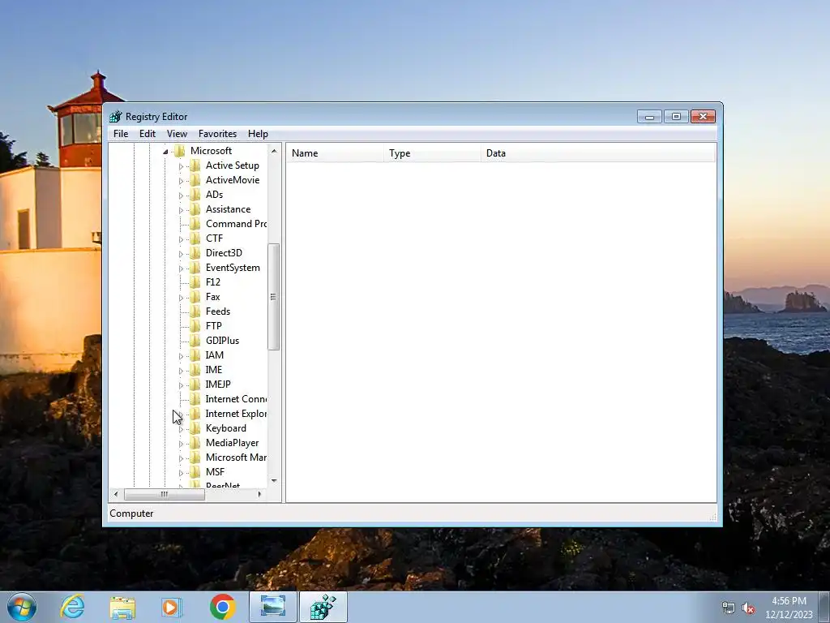
Task: Expand the IAM key
Action: 181,356
